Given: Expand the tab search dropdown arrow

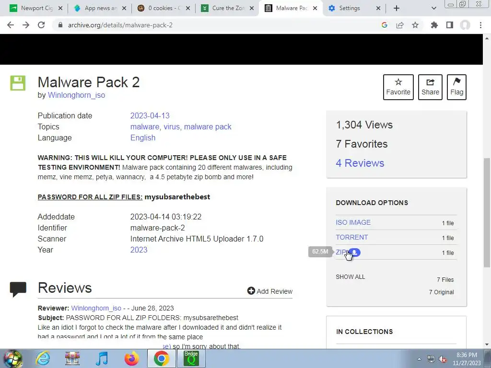Looking at the screenshot, I should click(433, 8).
